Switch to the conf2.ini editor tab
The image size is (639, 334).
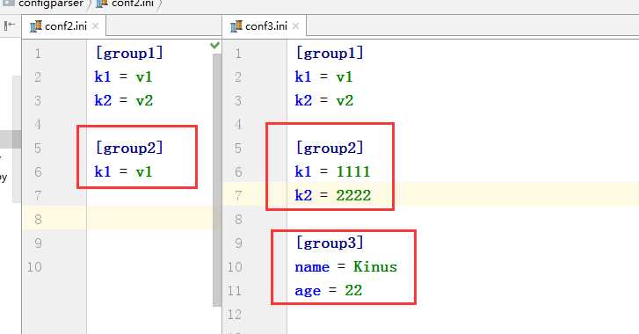64,26
